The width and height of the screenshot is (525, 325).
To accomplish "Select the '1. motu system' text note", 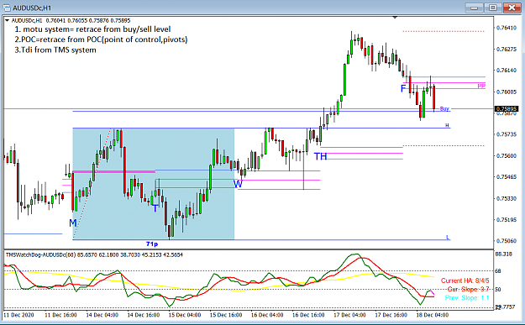I will point(92,29).
